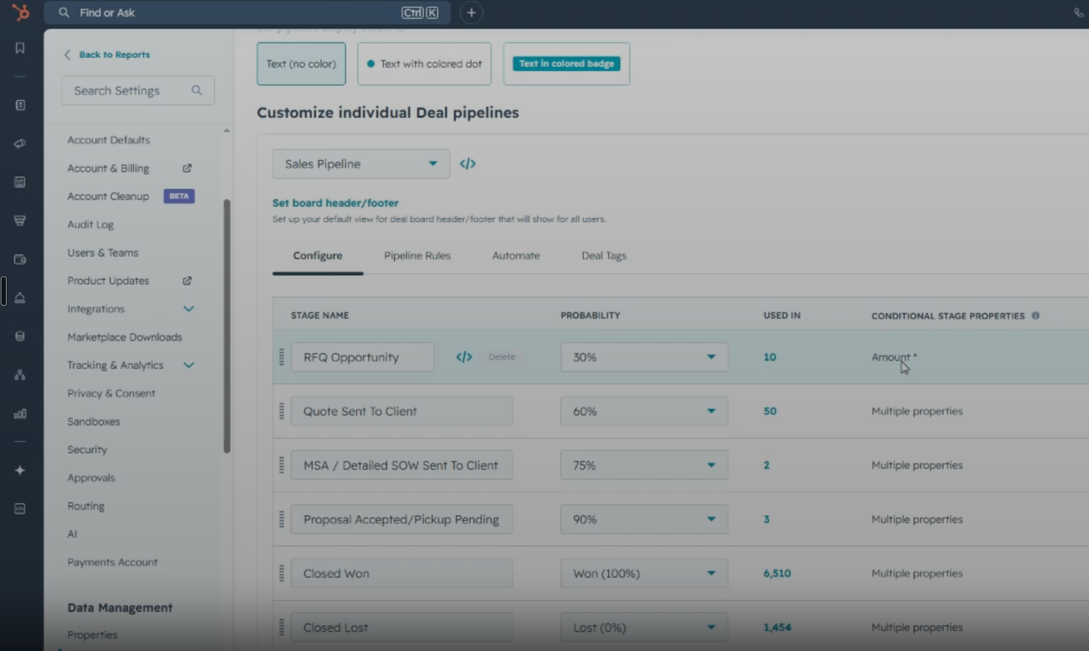Switch to the Pipeline Rules tab

418,256
